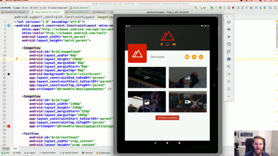Increase emulator volume
The width and height of the screenshot is (278, 156).
229,29
